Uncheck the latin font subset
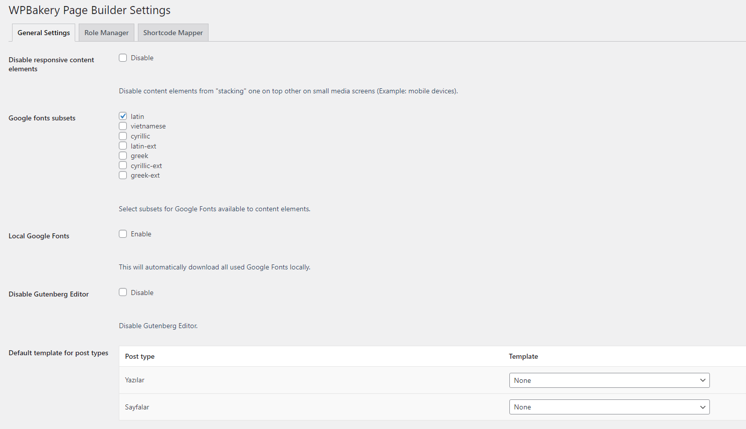This screenshot has width=746, height=429. (123, 116)
